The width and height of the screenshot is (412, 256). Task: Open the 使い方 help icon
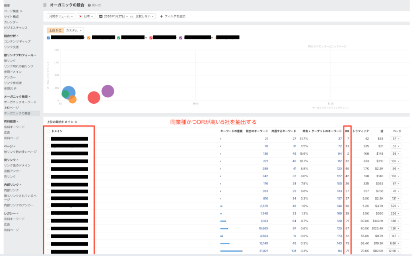pos(89,5)
